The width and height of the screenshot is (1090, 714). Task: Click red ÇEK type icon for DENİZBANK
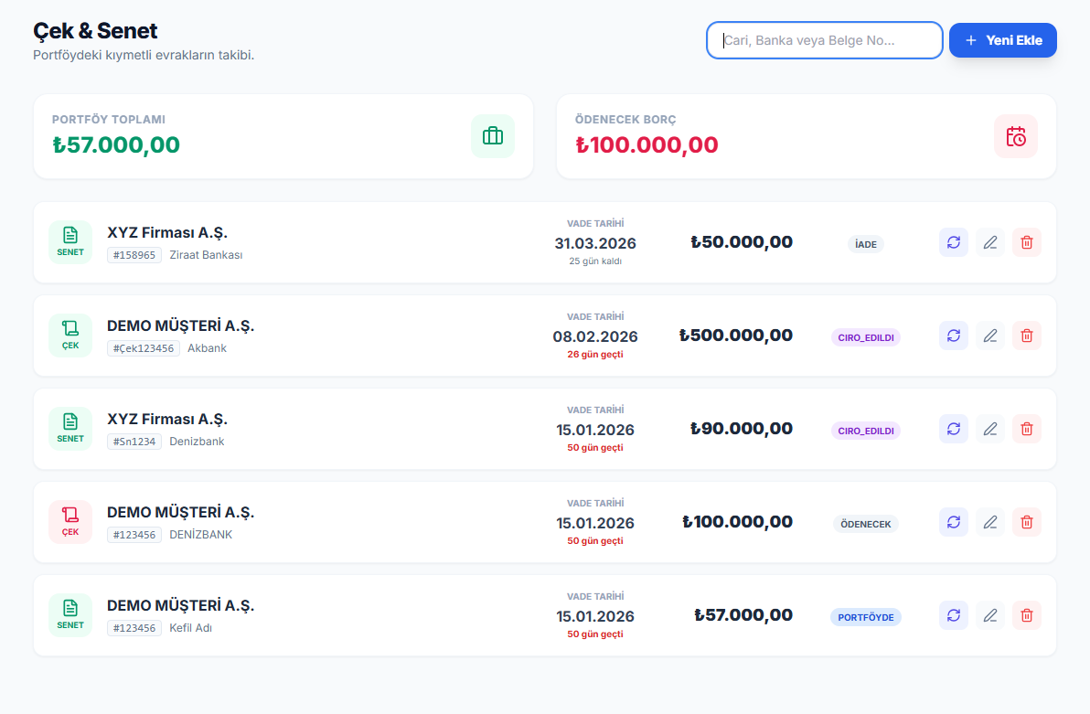[x=70, y=521]
